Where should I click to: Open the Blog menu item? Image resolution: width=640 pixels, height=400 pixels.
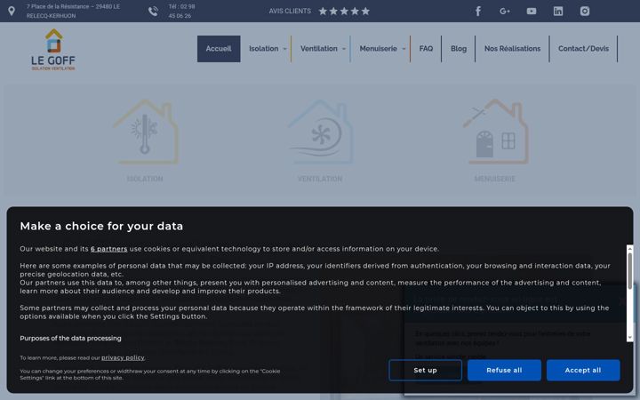pyautogui.click(x=459, y=49)
